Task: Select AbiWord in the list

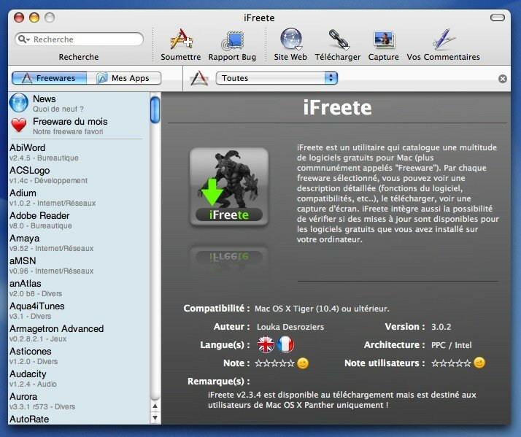Action: (79, 152)
